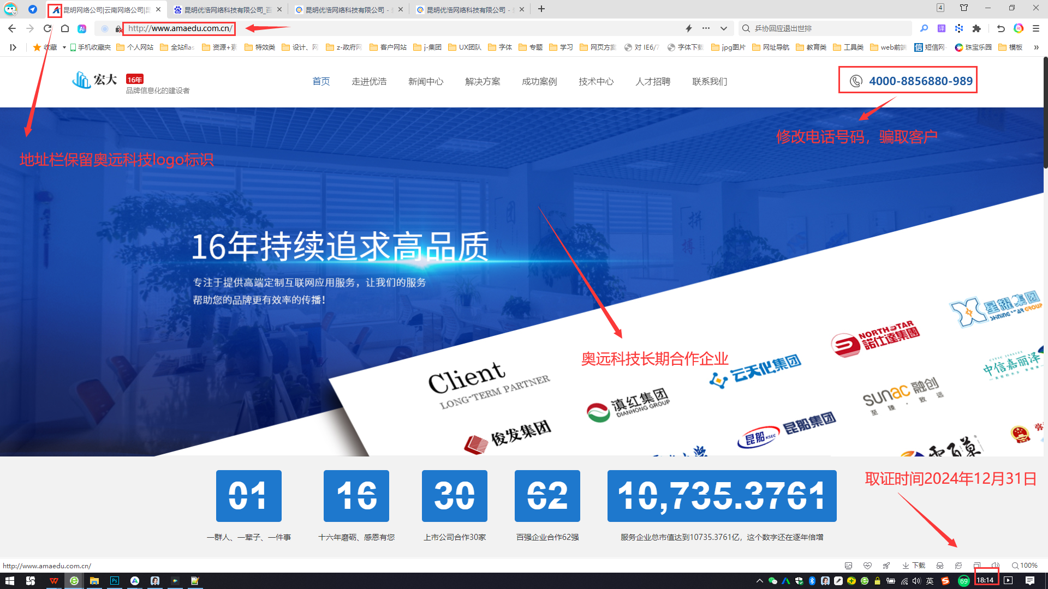Viewport: 1048px width, 589px height.
Task: Click the purple translate extension icon
Action: [942, 28]
